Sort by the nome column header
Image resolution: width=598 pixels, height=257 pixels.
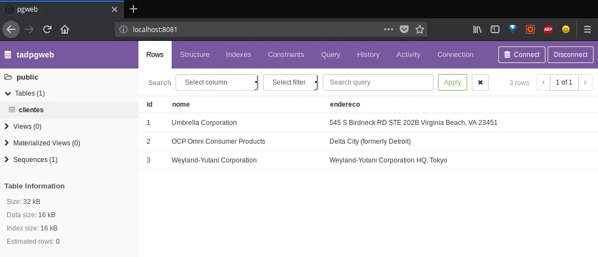(x=181, y=104)
